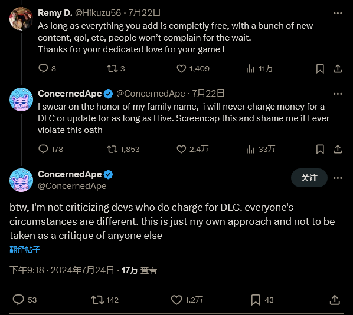Translate the post via 翻译帖子
353x315 pixels.
(x=25, y=250)
